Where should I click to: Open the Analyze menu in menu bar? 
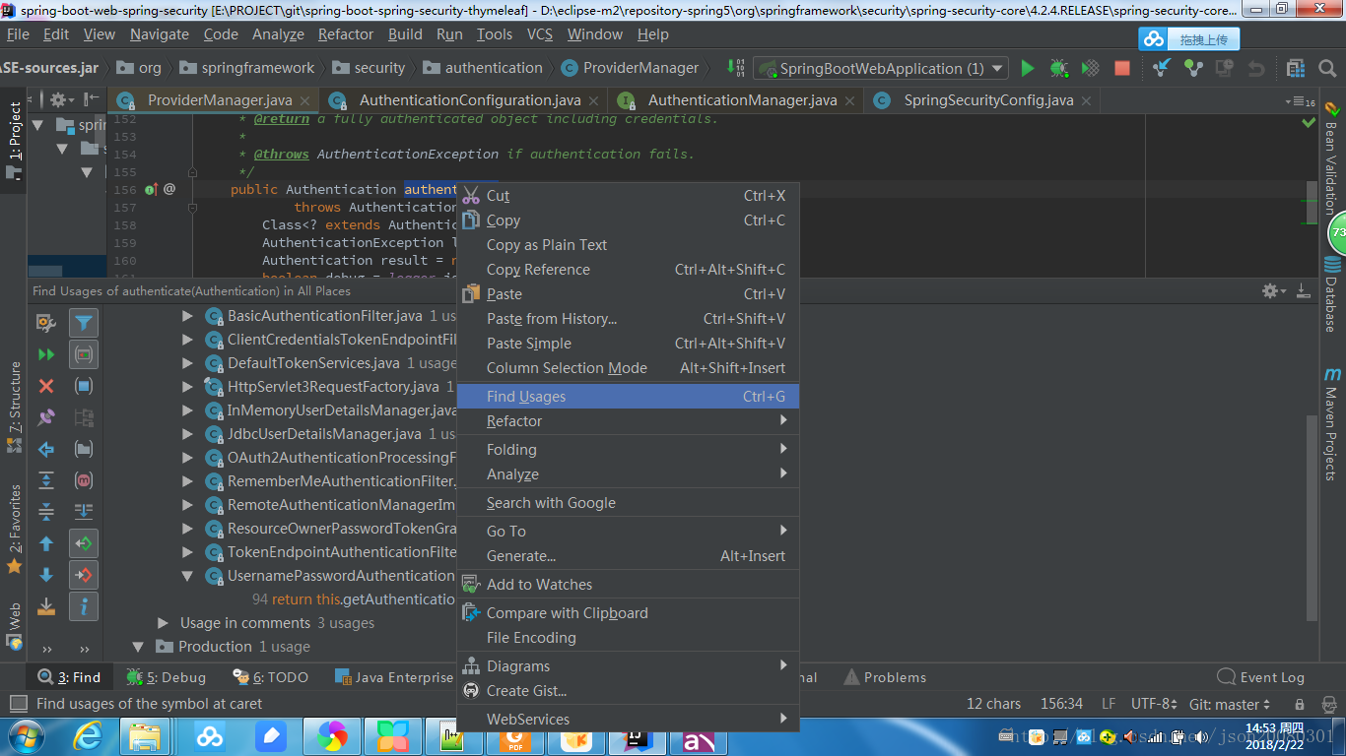point(278,33)
